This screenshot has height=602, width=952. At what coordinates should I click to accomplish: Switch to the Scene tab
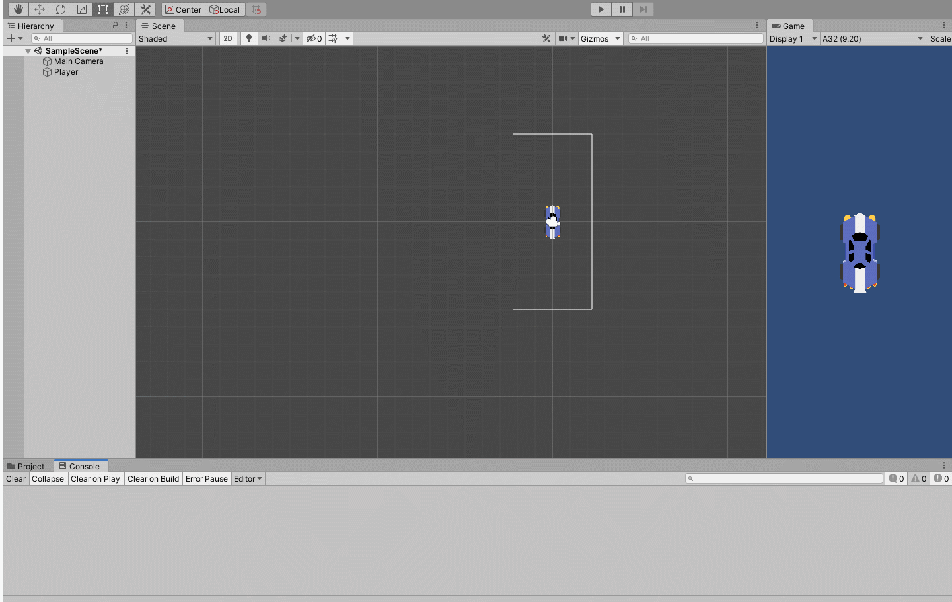pos(159,26)
